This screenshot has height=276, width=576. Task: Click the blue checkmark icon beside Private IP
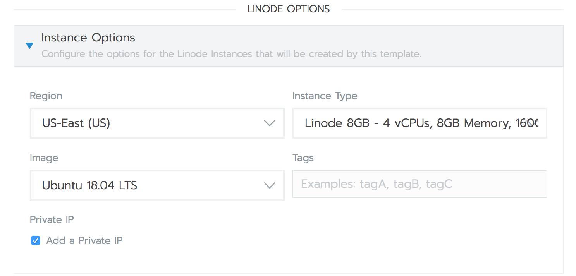point(35,240)
